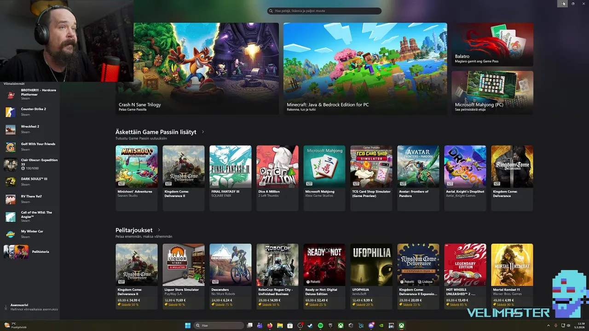Open Steam from the taskbar
This screenshot has height=331, width=589.
coord(310,325)
